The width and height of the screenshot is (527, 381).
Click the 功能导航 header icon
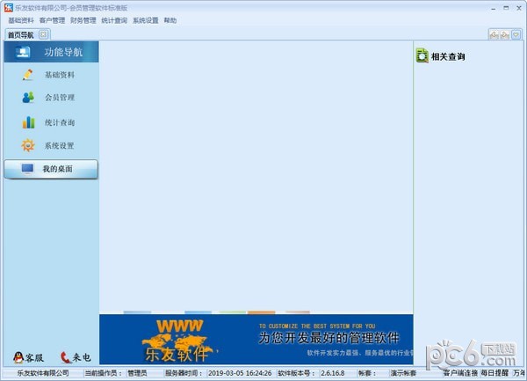(x=23, y=52)
